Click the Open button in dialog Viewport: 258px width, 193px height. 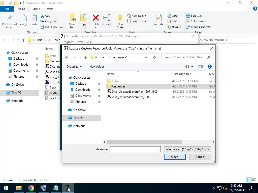175,157
